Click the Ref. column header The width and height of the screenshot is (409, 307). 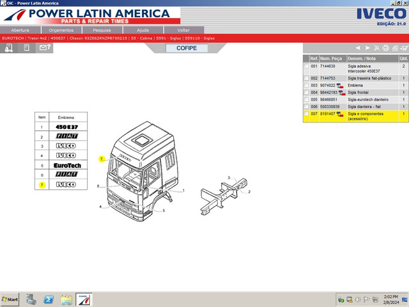pos(314,58)
